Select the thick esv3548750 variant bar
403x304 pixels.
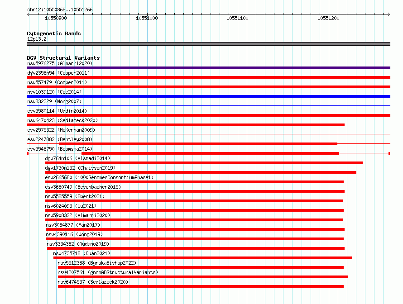click(x=210, y=153)
